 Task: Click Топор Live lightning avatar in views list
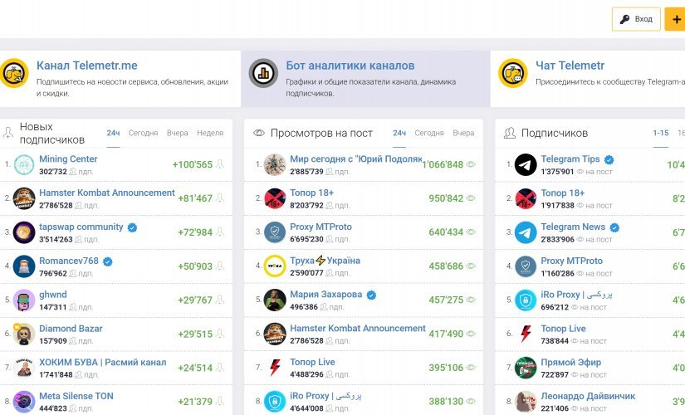click(x=275, y=368)
